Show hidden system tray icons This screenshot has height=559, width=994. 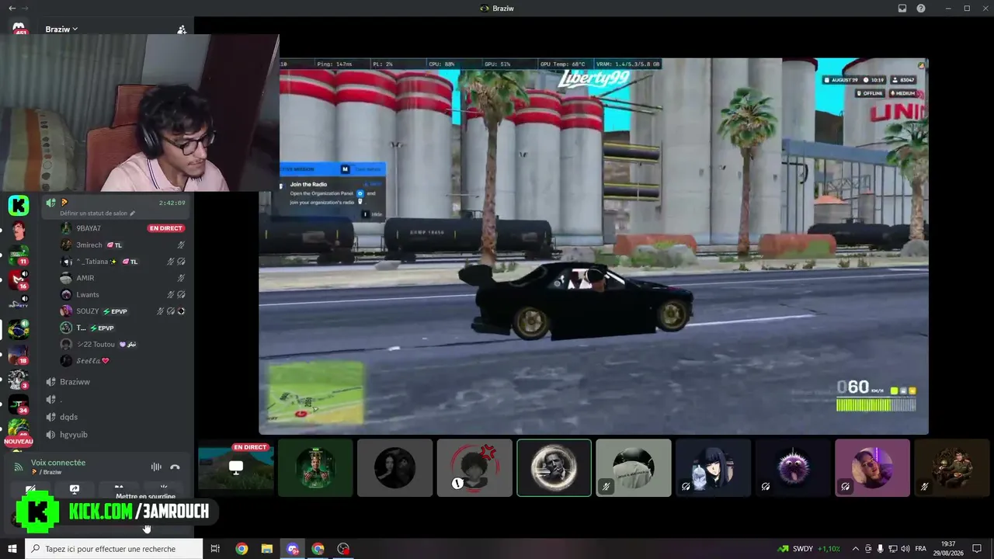pyautogui.click(x=856, y=549)
